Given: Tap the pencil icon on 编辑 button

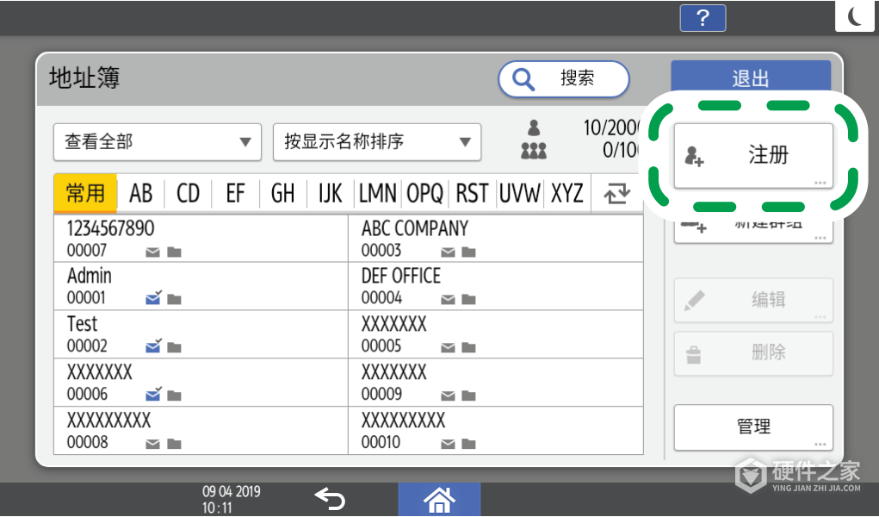Looking at the screenshot, I should click(x=694, y=301).
